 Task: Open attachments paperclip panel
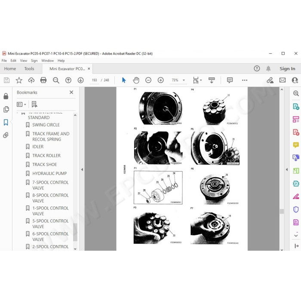[6, 135]
